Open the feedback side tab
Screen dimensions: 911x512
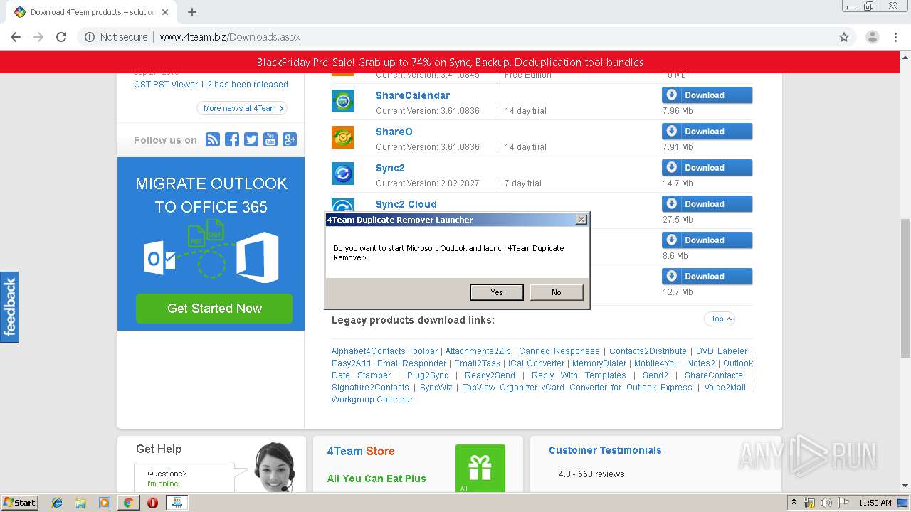click(9, 307)
